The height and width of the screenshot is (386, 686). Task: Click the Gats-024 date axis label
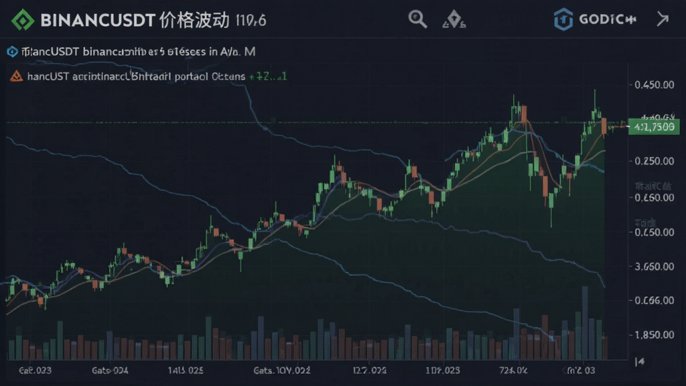[110, 371]
